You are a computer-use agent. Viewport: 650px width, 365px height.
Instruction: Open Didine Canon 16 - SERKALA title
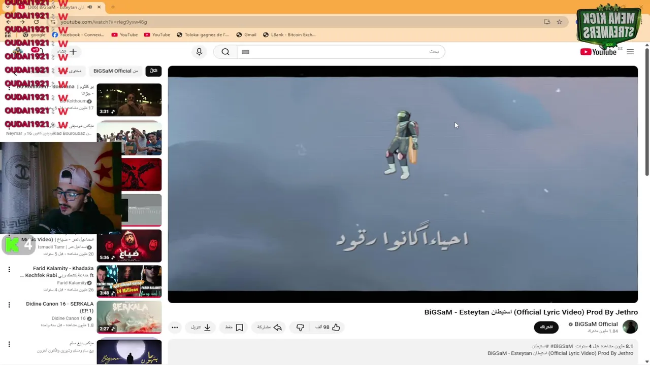coord(60,307)
